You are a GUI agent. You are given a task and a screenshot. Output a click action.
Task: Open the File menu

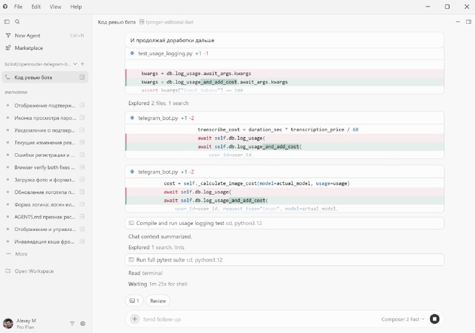coord(18,7)
